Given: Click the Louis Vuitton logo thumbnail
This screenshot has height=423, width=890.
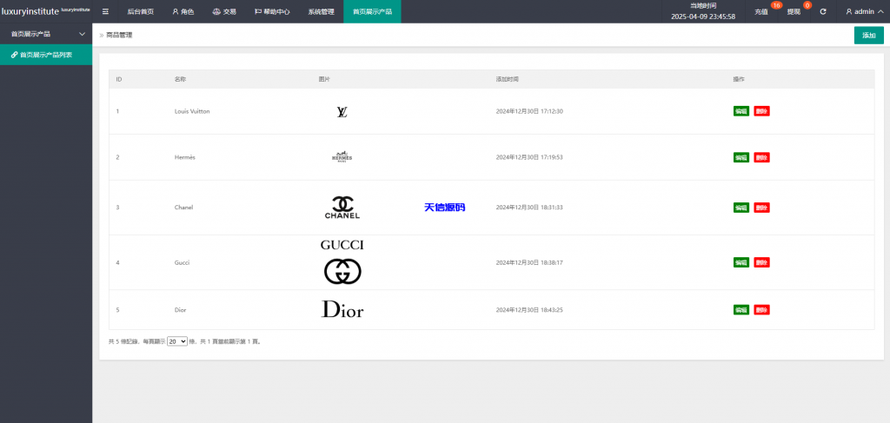Looking at the screenshot, I should pyautogui.click(x=342, y=112).
